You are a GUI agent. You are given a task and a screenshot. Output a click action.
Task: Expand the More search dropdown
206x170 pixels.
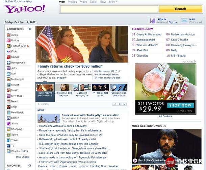113,2
